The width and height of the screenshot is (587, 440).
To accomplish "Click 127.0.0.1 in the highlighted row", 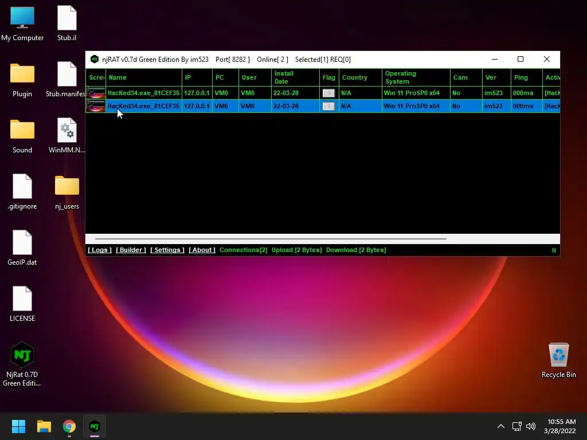I will point(197,106).
